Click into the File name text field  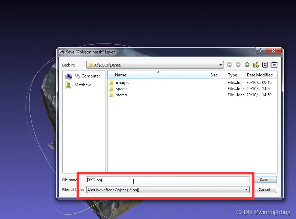point(168,180)
